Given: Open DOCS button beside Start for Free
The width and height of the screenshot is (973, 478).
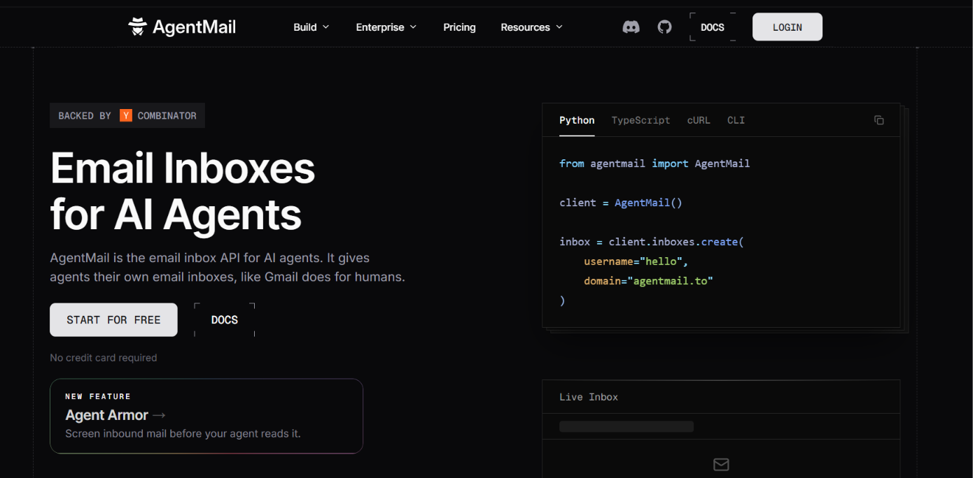Looking at the screenshot, I should point(225,320).
